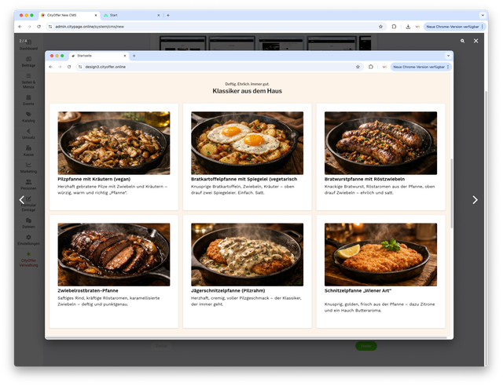Open outer browser extensions puzzle icon
Screen dimensions: 503x386
click(x=394, y=27)
